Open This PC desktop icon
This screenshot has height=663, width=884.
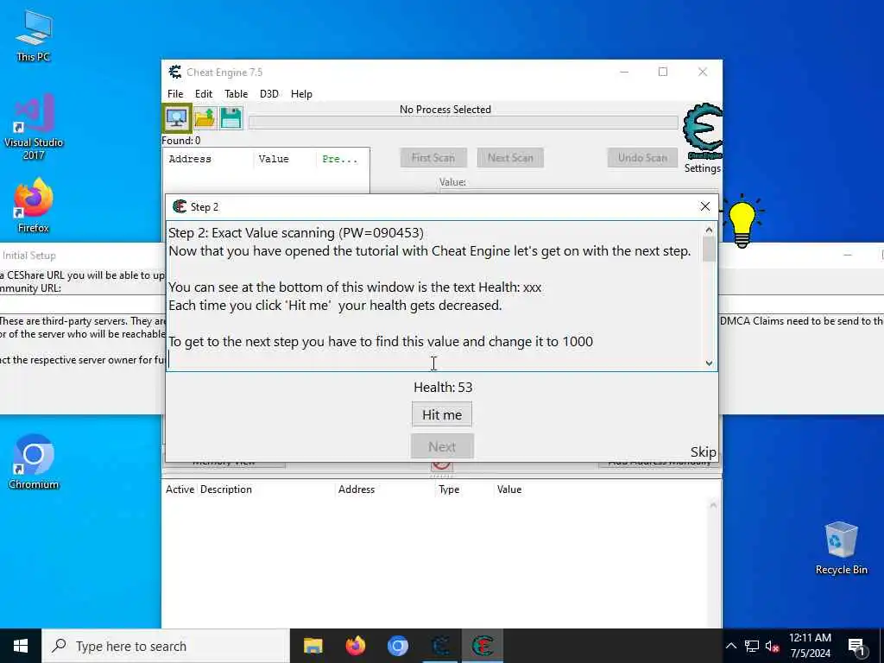(x=34, y=35)
